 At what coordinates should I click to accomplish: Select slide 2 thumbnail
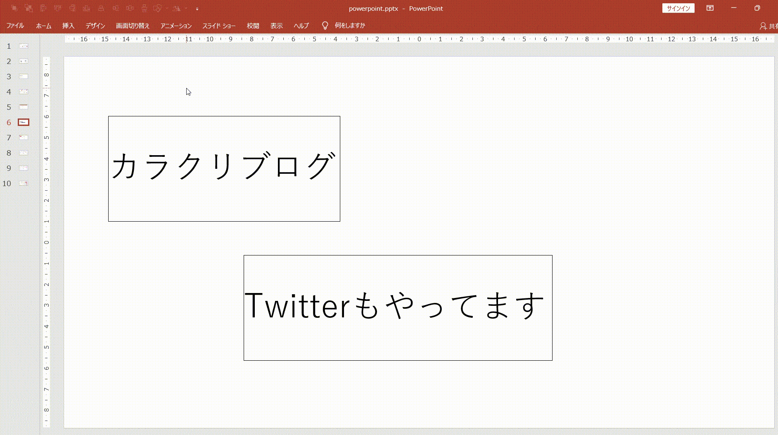[24, 61]
